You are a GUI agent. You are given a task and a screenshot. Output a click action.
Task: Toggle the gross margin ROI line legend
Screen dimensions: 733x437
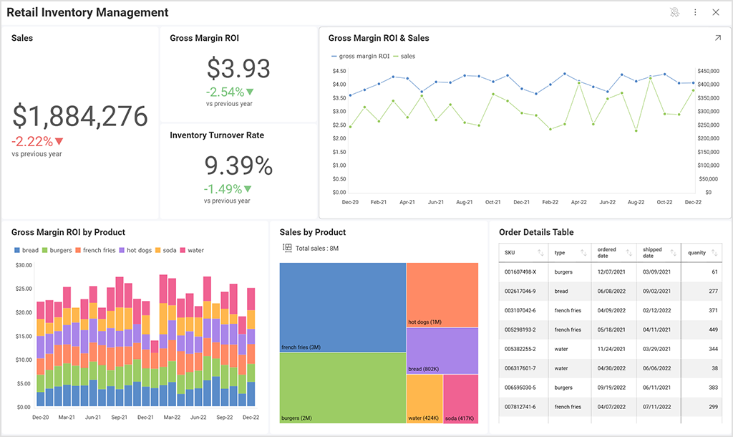coord(361,56)
